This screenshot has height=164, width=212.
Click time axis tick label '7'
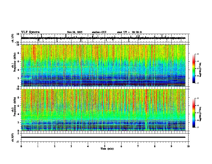(x=138, y=146)
